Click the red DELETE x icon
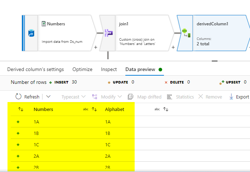Viewport: 250px width, 172px height. coord(166,82)
